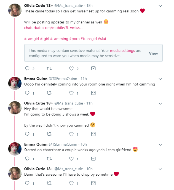The image size is (174, 190).
Task: Open more options chevron on first tweet
Action: point(160,6)
